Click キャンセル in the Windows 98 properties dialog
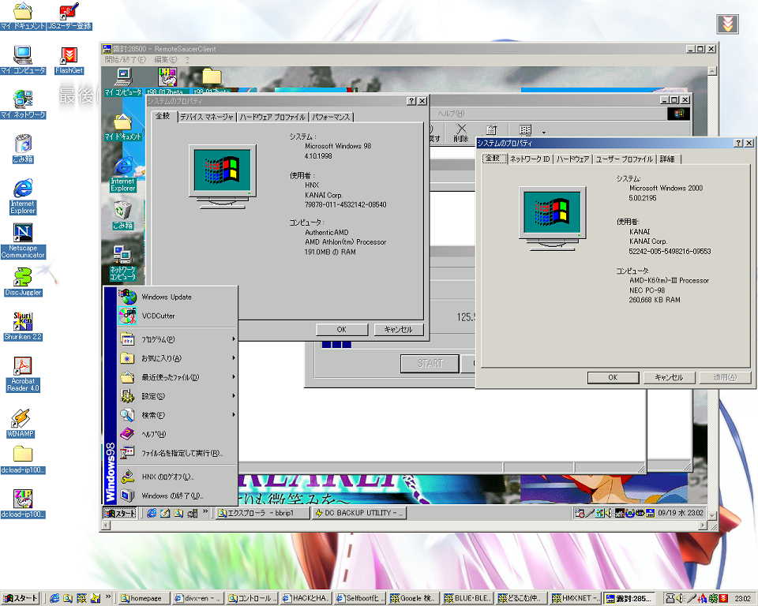 coord(398,330)
